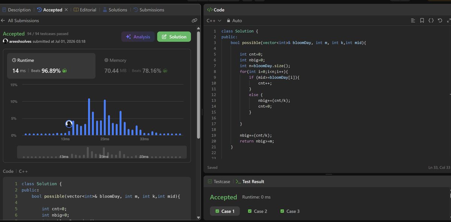
Task: Go back to All Submissions
Action: [20, 21]
